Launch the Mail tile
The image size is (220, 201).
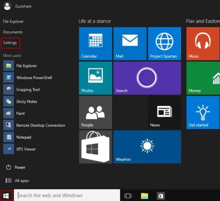pyautogui.click(x=130, y=43)
